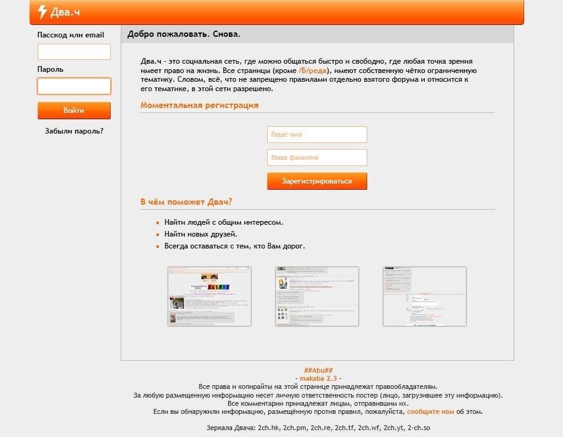Click the lightning bolt logo icon

(x=43, y=11)
